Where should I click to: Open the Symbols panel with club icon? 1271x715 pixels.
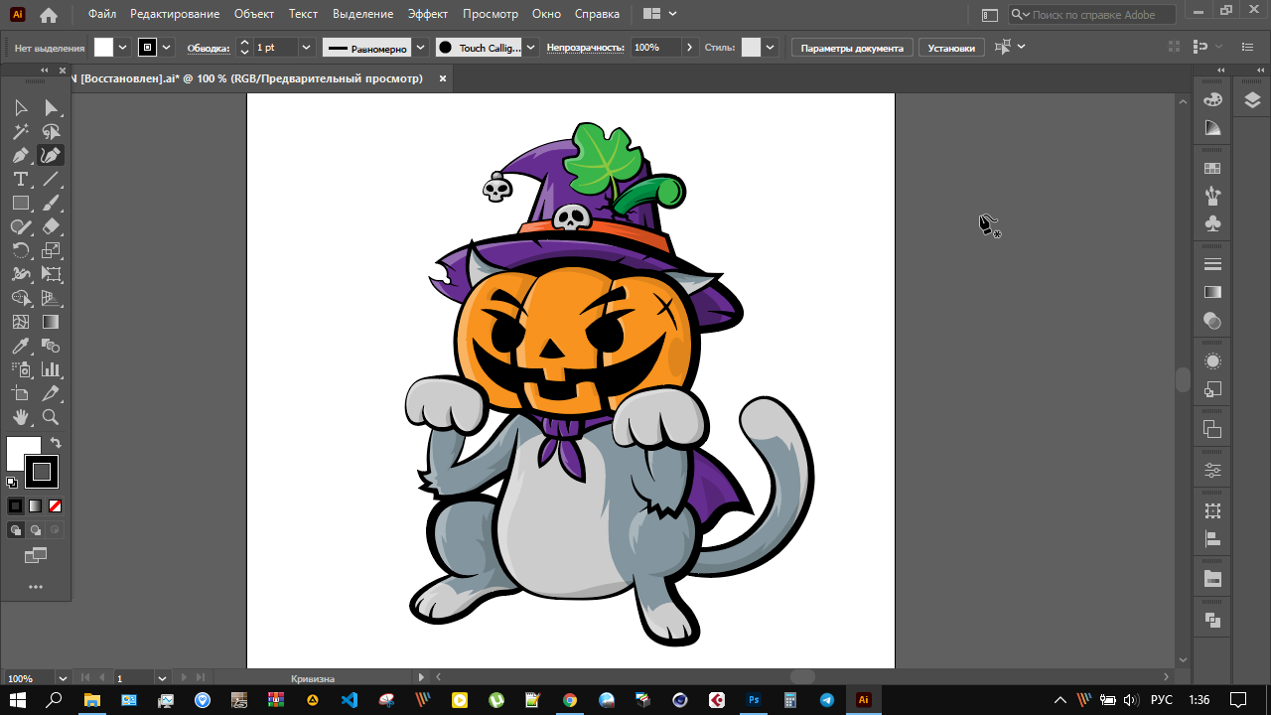(x=1212, y=224)
